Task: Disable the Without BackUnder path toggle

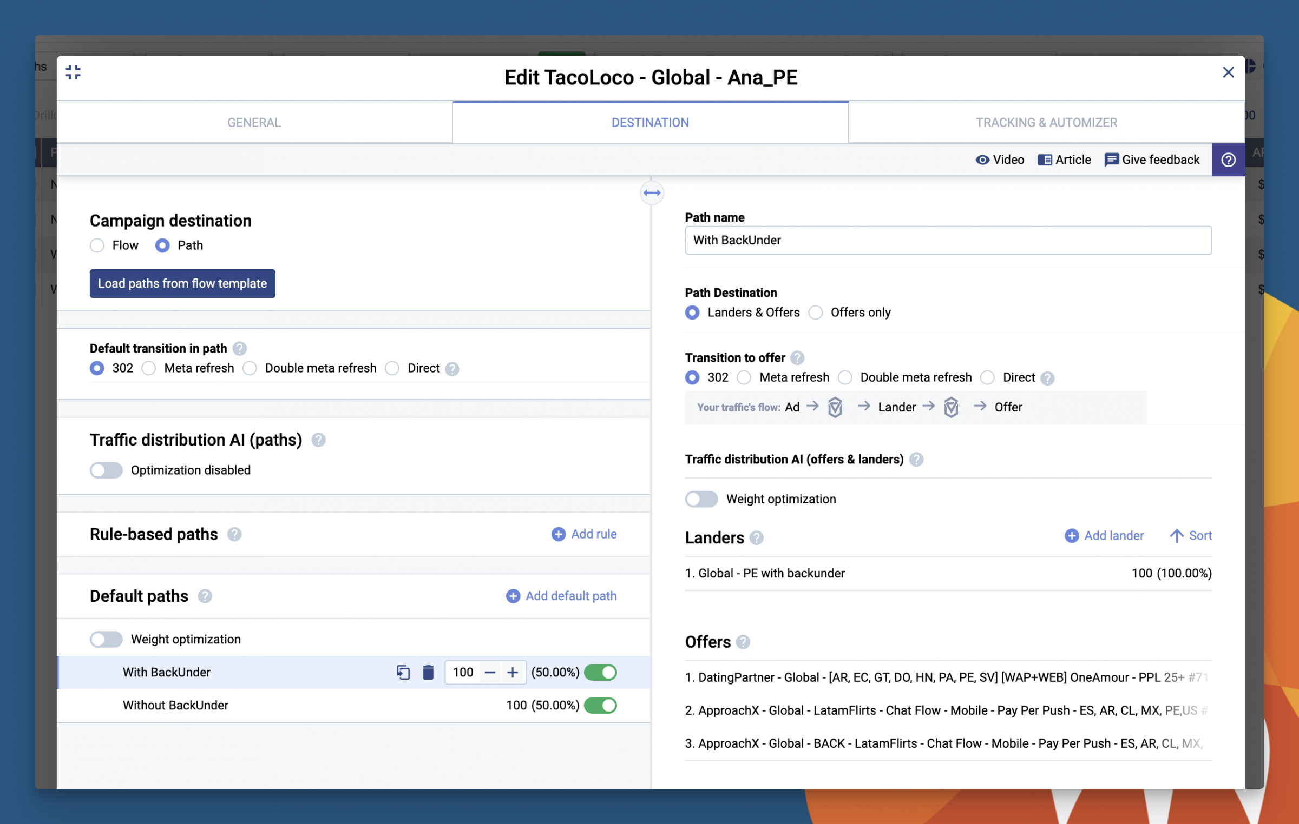Action: (600, 705)
